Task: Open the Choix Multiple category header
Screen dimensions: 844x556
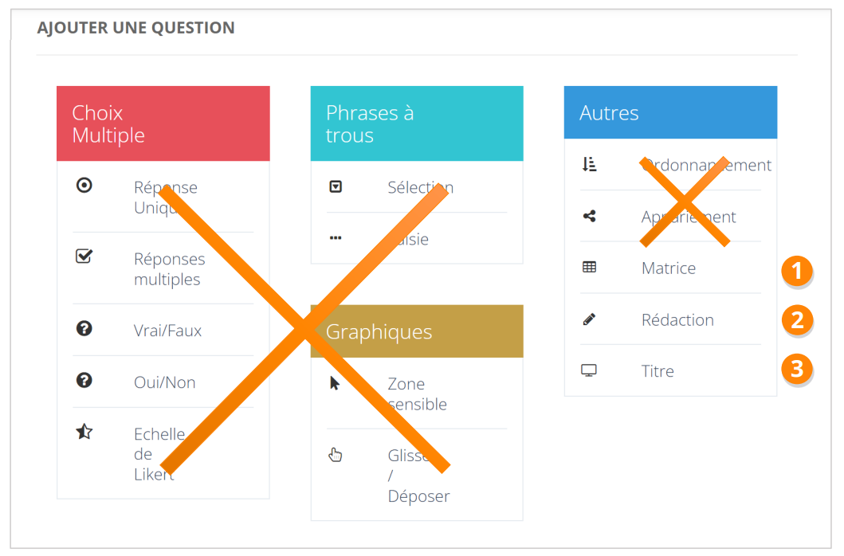Action: click(x=163, y=123)
